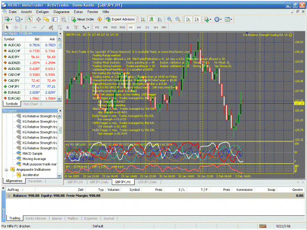Open the Ansicht menu

(x=26, y=12)
